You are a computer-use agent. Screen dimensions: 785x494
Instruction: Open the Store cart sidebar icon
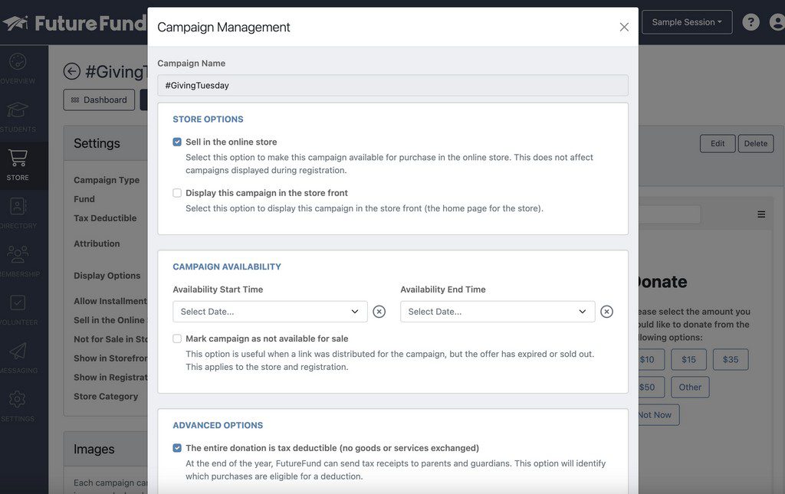point(18,158)
